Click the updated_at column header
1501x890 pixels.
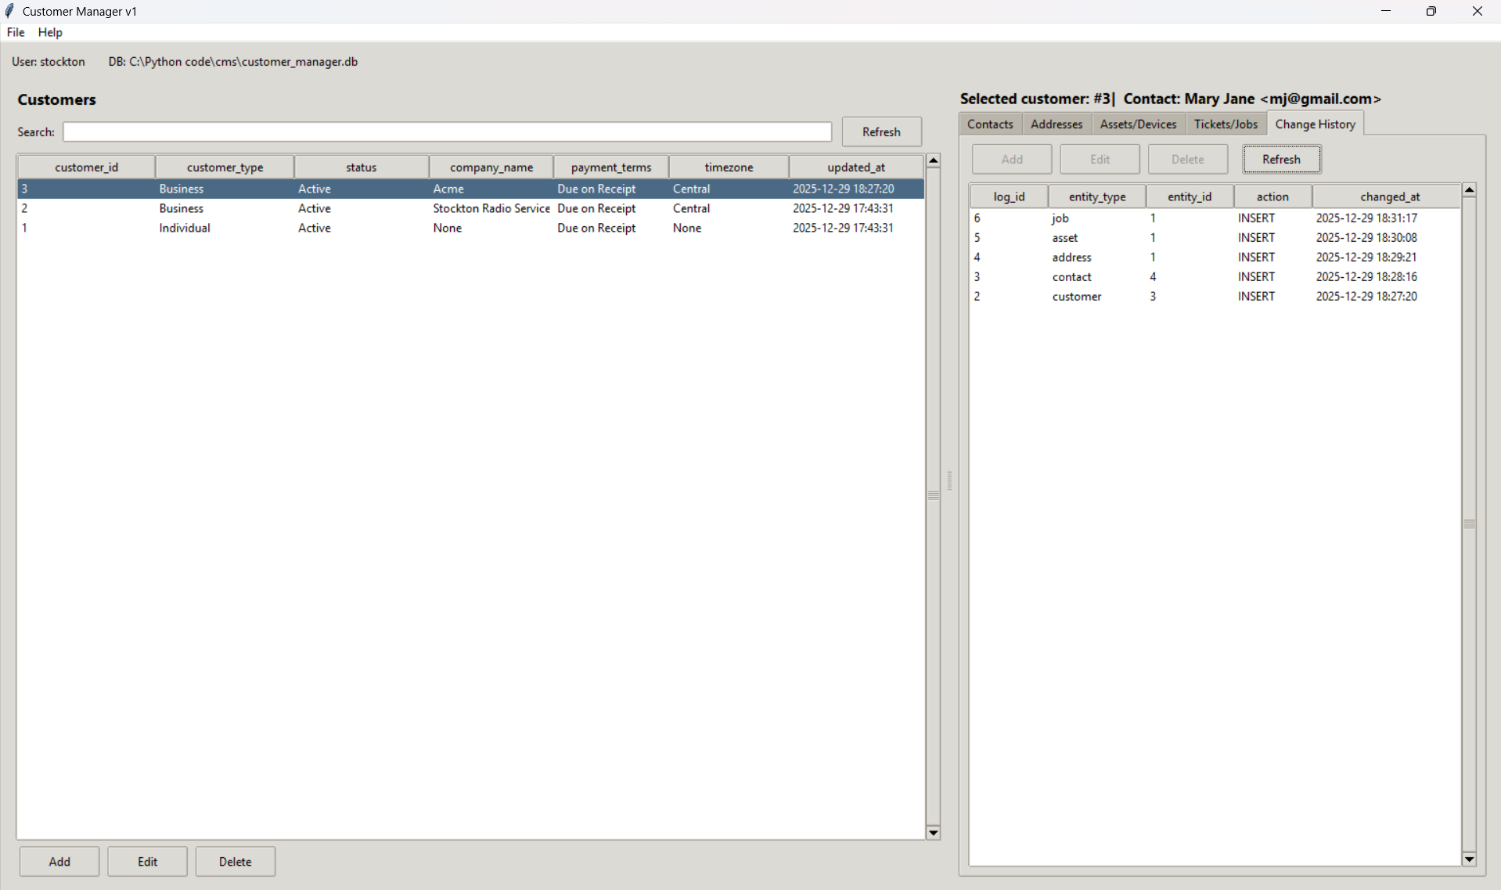click(856, 167)
